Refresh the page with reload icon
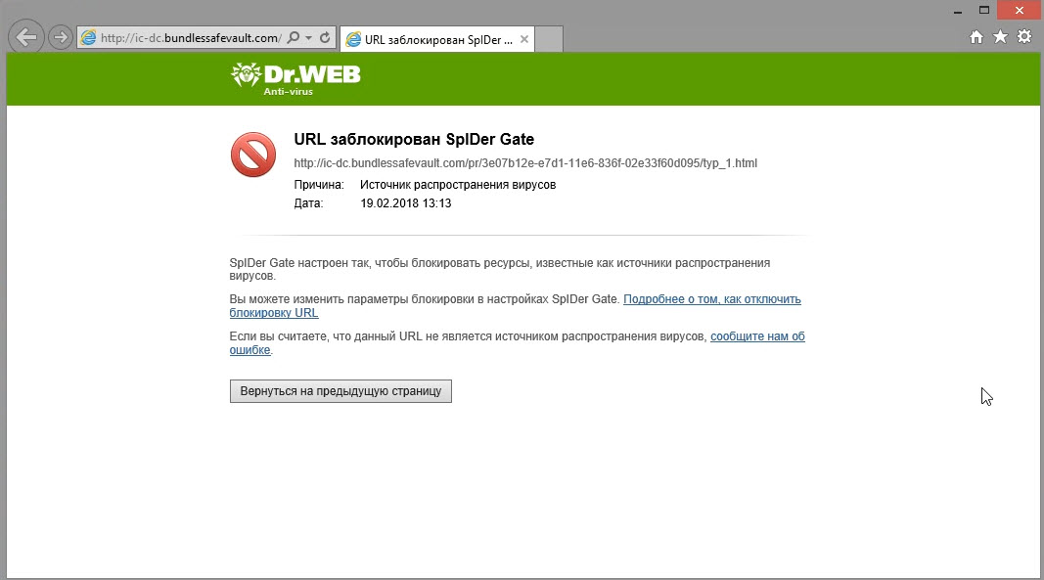This screenshot has width=1044, height=580. [325, 38]
